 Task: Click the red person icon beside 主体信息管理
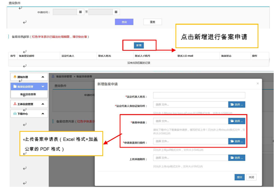coord(15,104)
